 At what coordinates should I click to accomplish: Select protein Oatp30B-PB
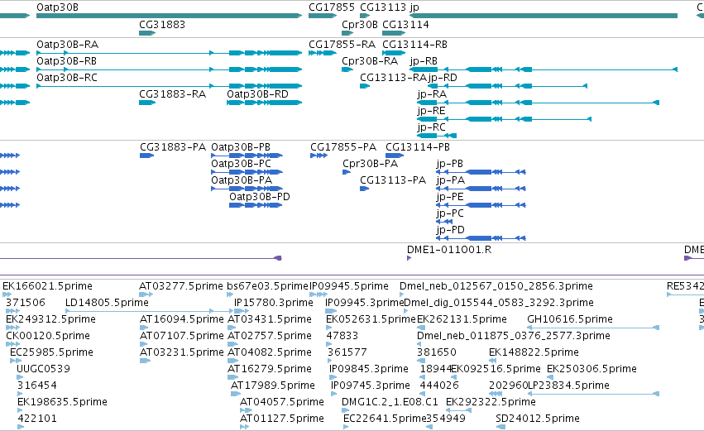coord(247,156)
